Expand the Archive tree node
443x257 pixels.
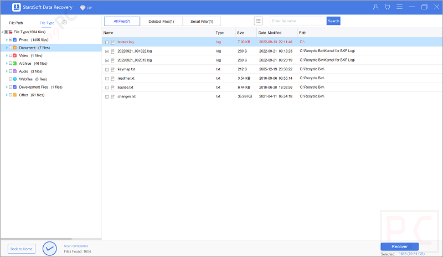[7, 64]
